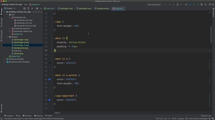Click the Git Push arrow icon
Viewport: 215px width, 120px height.
[x=198, y=4]
